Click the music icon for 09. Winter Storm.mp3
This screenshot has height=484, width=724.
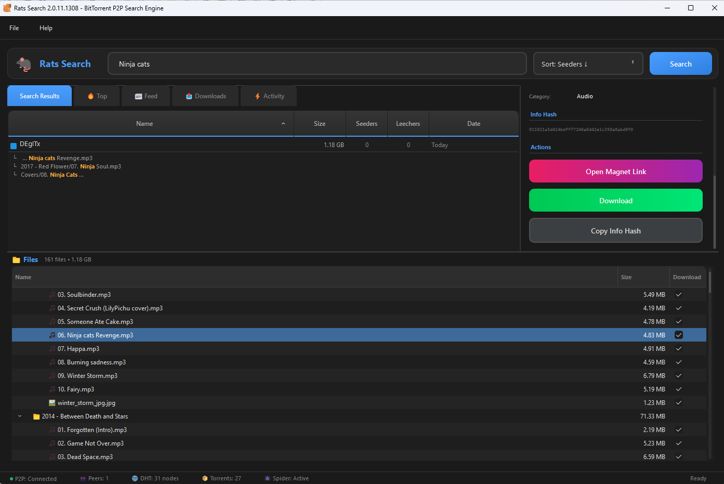pyautogui.click(x=52, y=376)
